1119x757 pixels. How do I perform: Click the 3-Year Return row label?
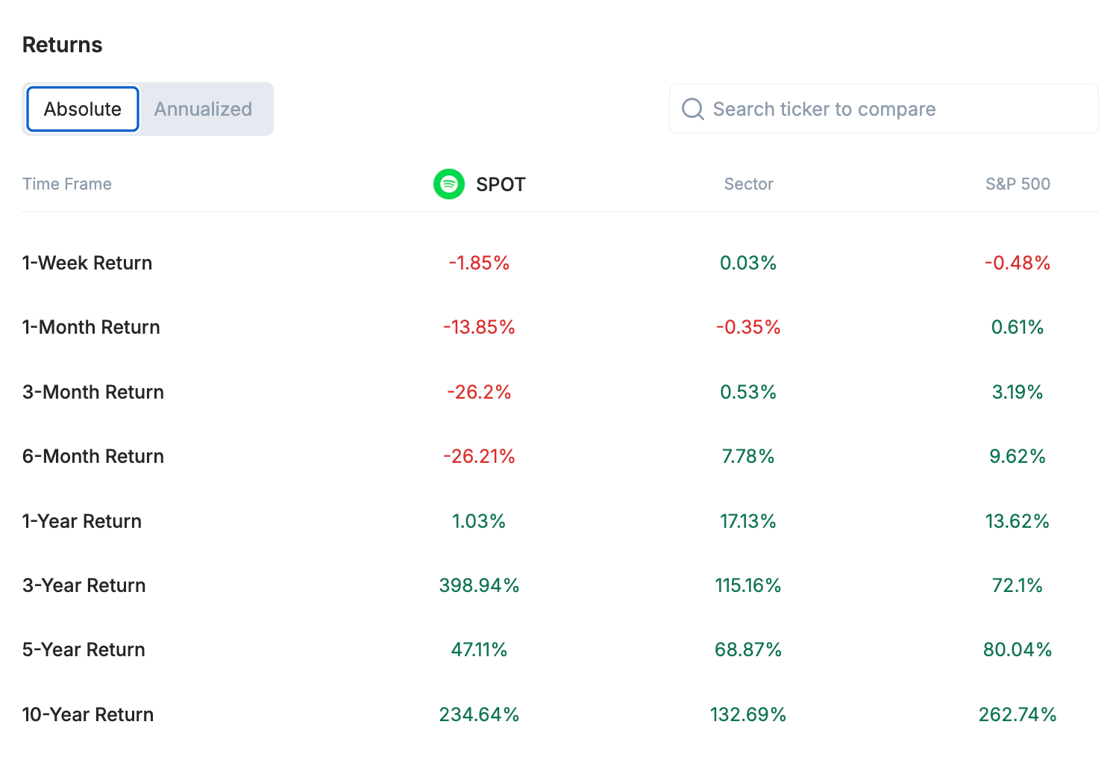pyautogui.click(x=84, y=585)
